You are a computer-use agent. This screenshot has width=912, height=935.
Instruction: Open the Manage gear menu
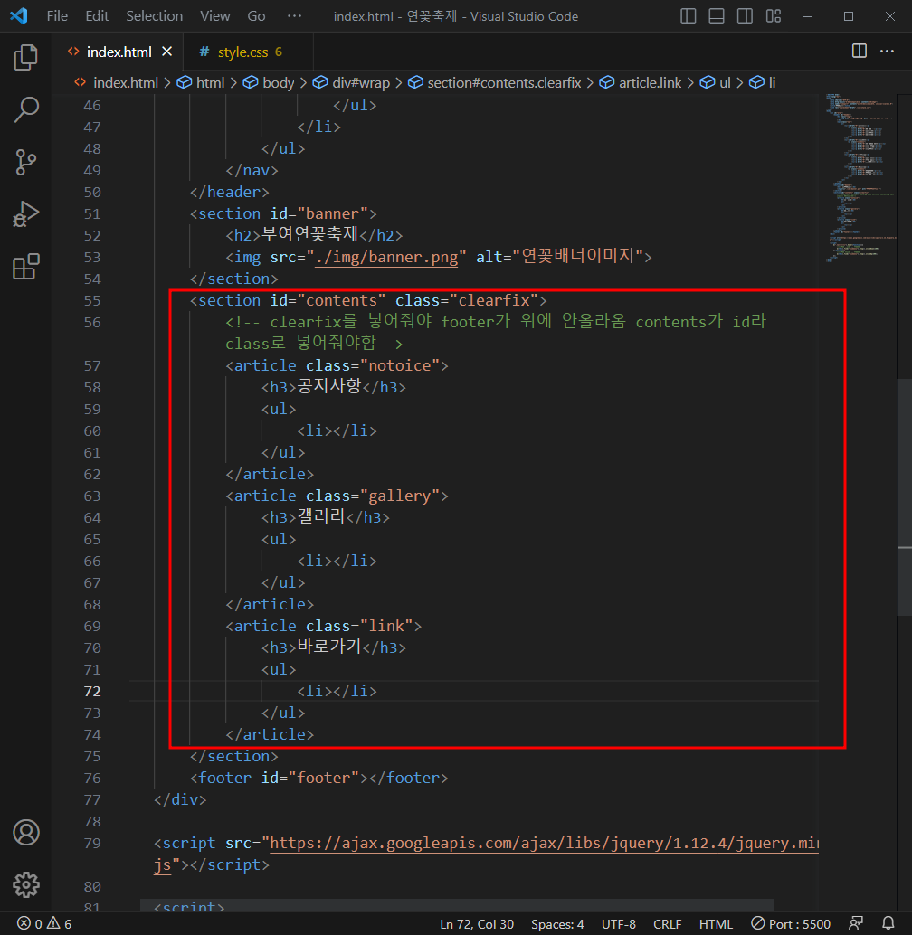[25, 885]
